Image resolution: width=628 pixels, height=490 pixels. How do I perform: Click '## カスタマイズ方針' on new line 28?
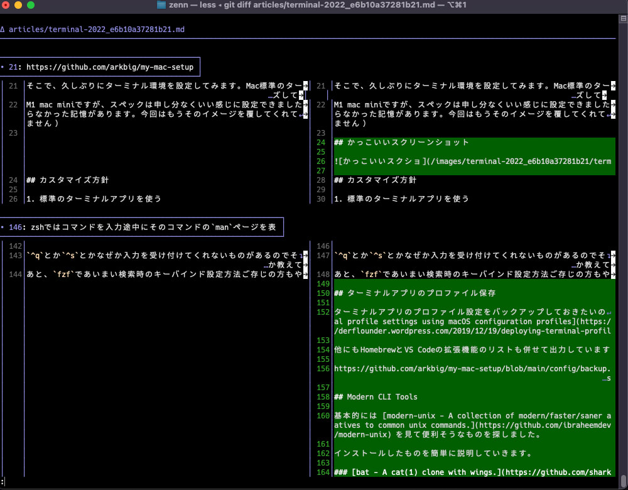click(x=376, y=180)
